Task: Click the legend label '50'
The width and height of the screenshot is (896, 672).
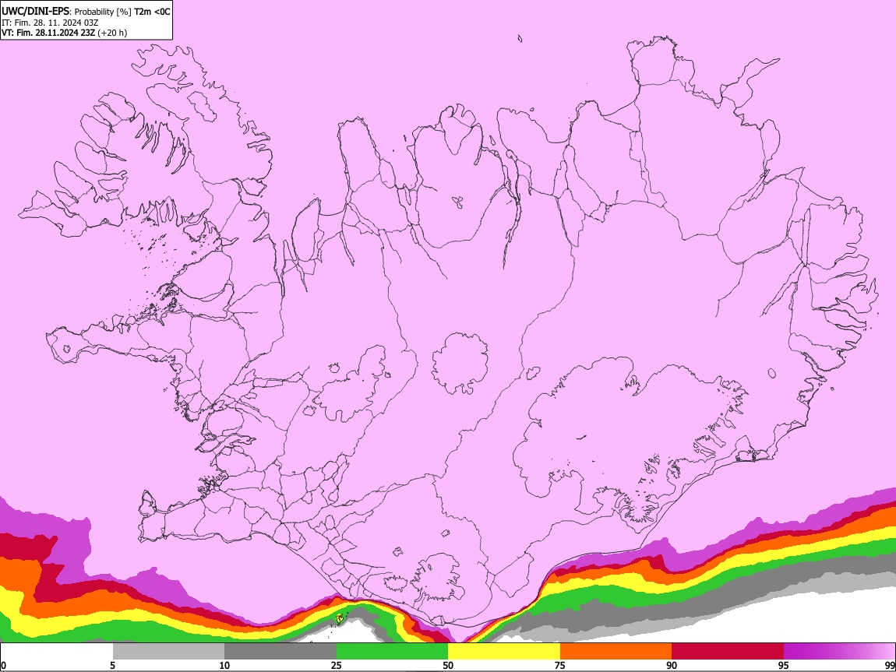Action: (x=448, y=665)
